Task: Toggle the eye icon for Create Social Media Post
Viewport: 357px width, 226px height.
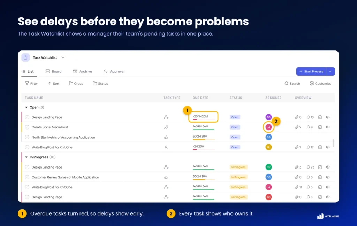Action: [x=328, y=127]
